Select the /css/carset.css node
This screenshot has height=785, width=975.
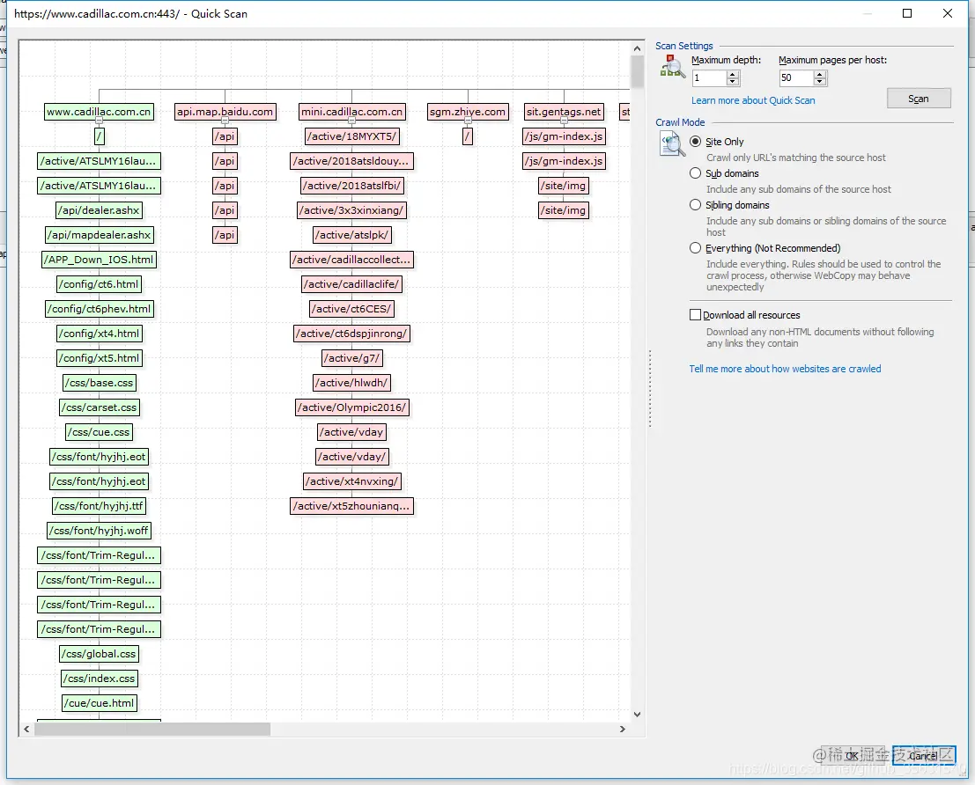pos(99,407)
